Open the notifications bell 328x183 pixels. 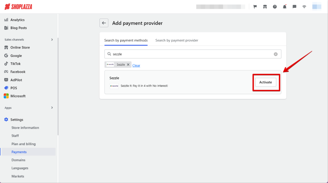pyautogui.click(x=285, y=7)
